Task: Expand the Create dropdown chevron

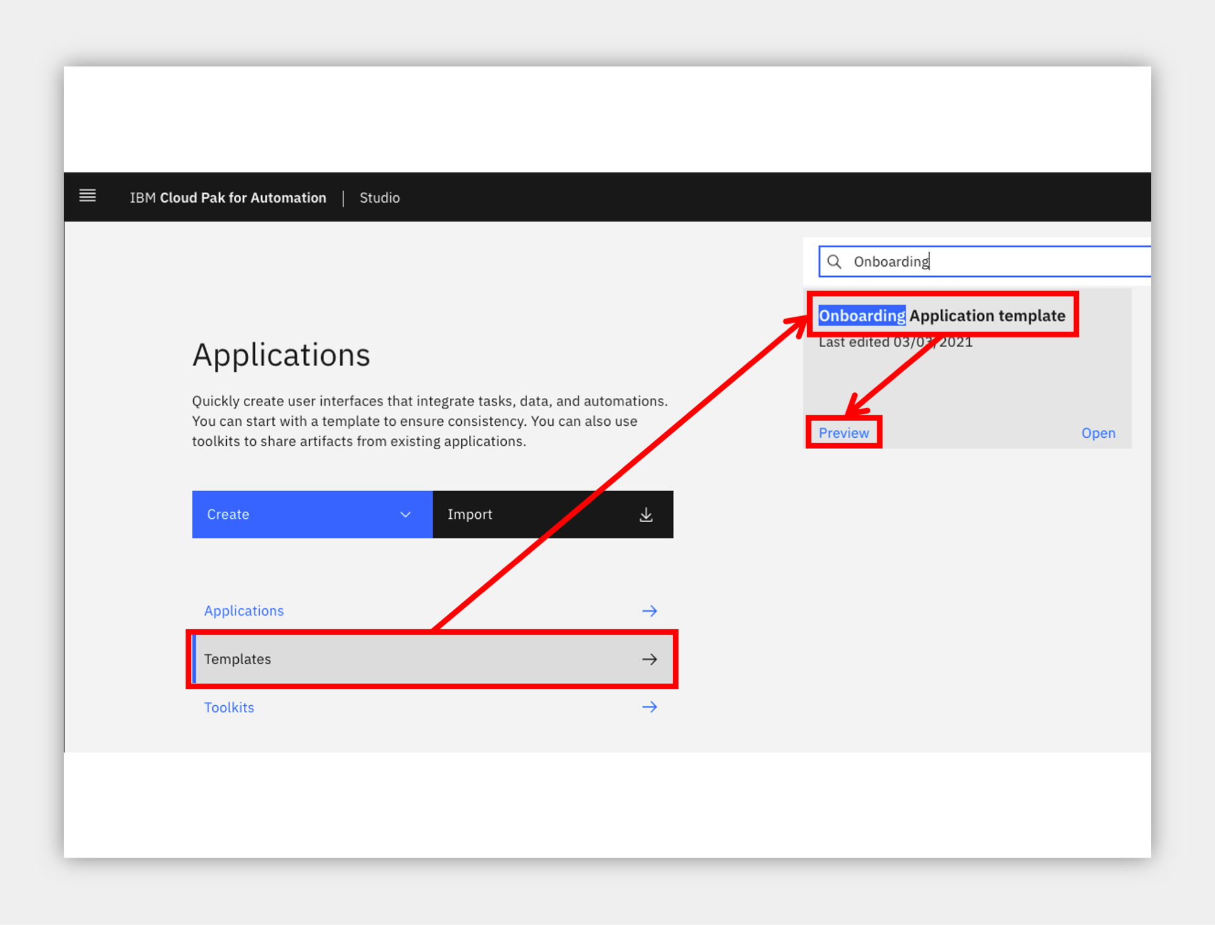Action: tap(405, 514)
